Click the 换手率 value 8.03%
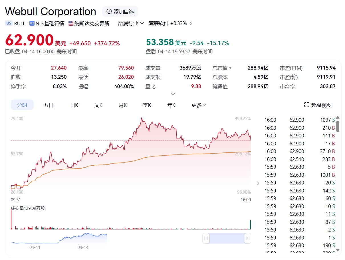The image size is (345, 260). [60, 86]
